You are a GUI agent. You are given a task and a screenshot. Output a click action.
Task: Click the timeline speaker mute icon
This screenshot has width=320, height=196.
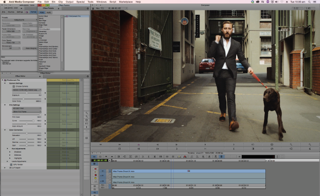tap(240, 157)
